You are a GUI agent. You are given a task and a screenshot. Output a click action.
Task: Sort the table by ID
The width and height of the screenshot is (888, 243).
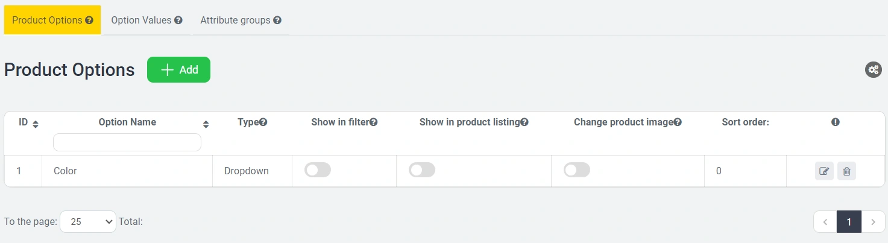[36, 124]
